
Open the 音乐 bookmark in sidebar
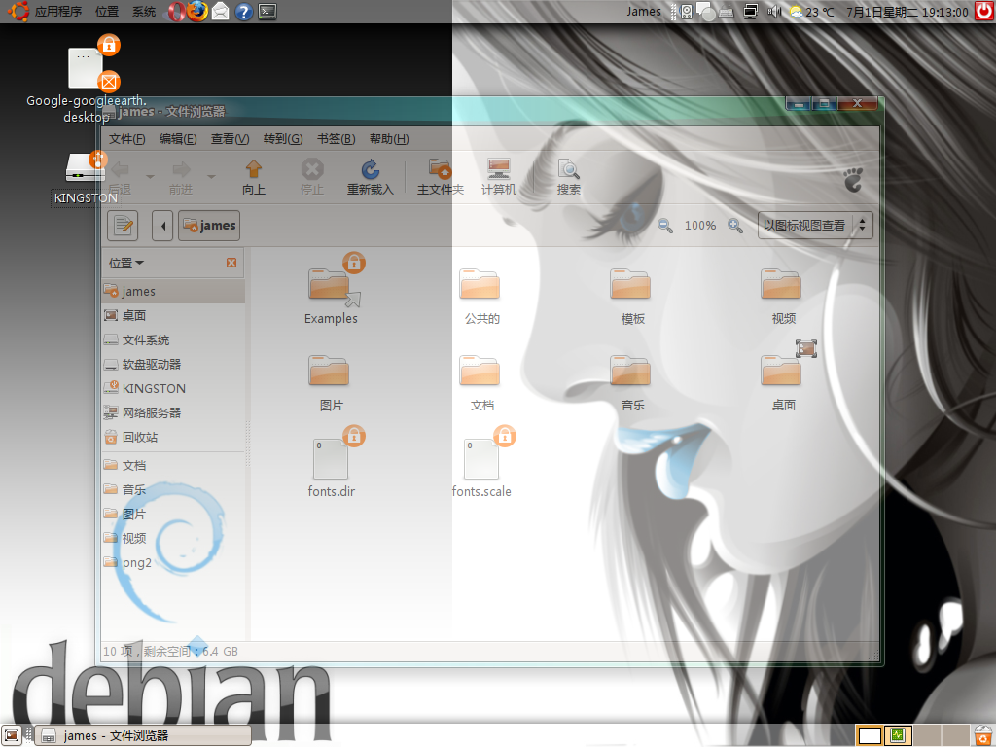(173, 490)
